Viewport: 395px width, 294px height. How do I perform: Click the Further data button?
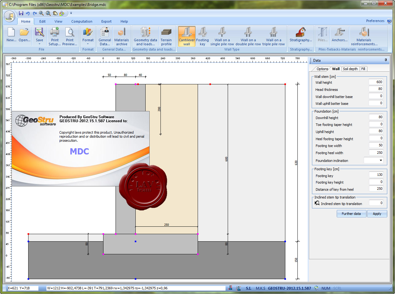click(351, 214)
